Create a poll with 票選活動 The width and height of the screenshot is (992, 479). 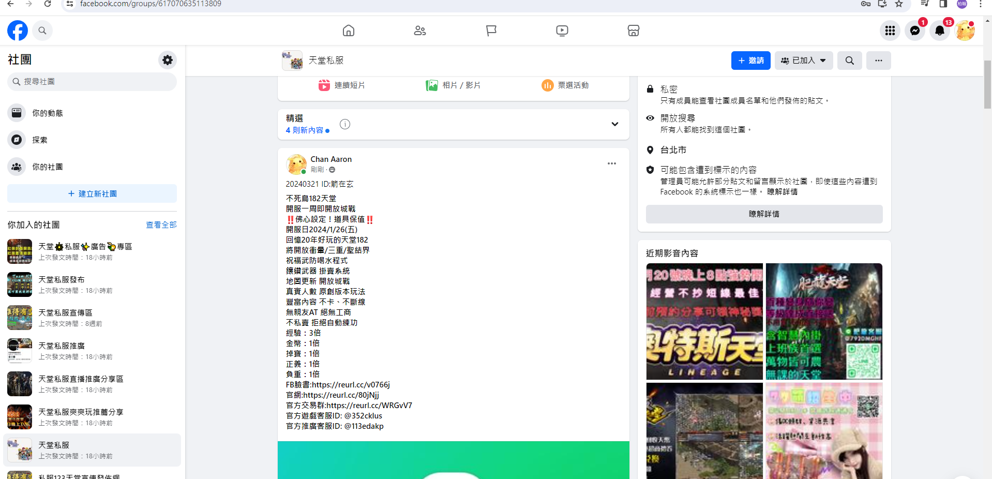pyautogui.click(x=565, y=85)
